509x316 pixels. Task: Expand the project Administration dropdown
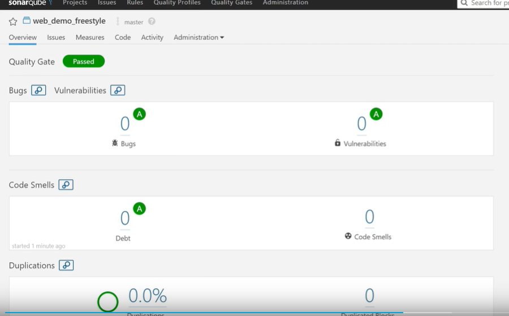point(199,37)
